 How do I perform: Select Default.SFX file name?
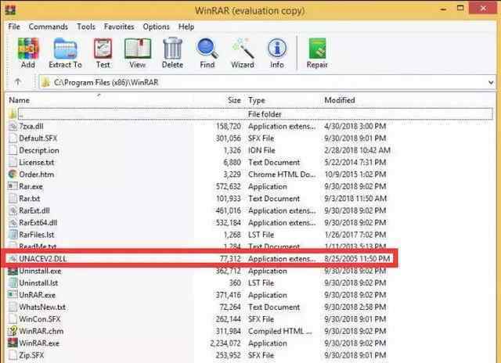click(38, 138)
